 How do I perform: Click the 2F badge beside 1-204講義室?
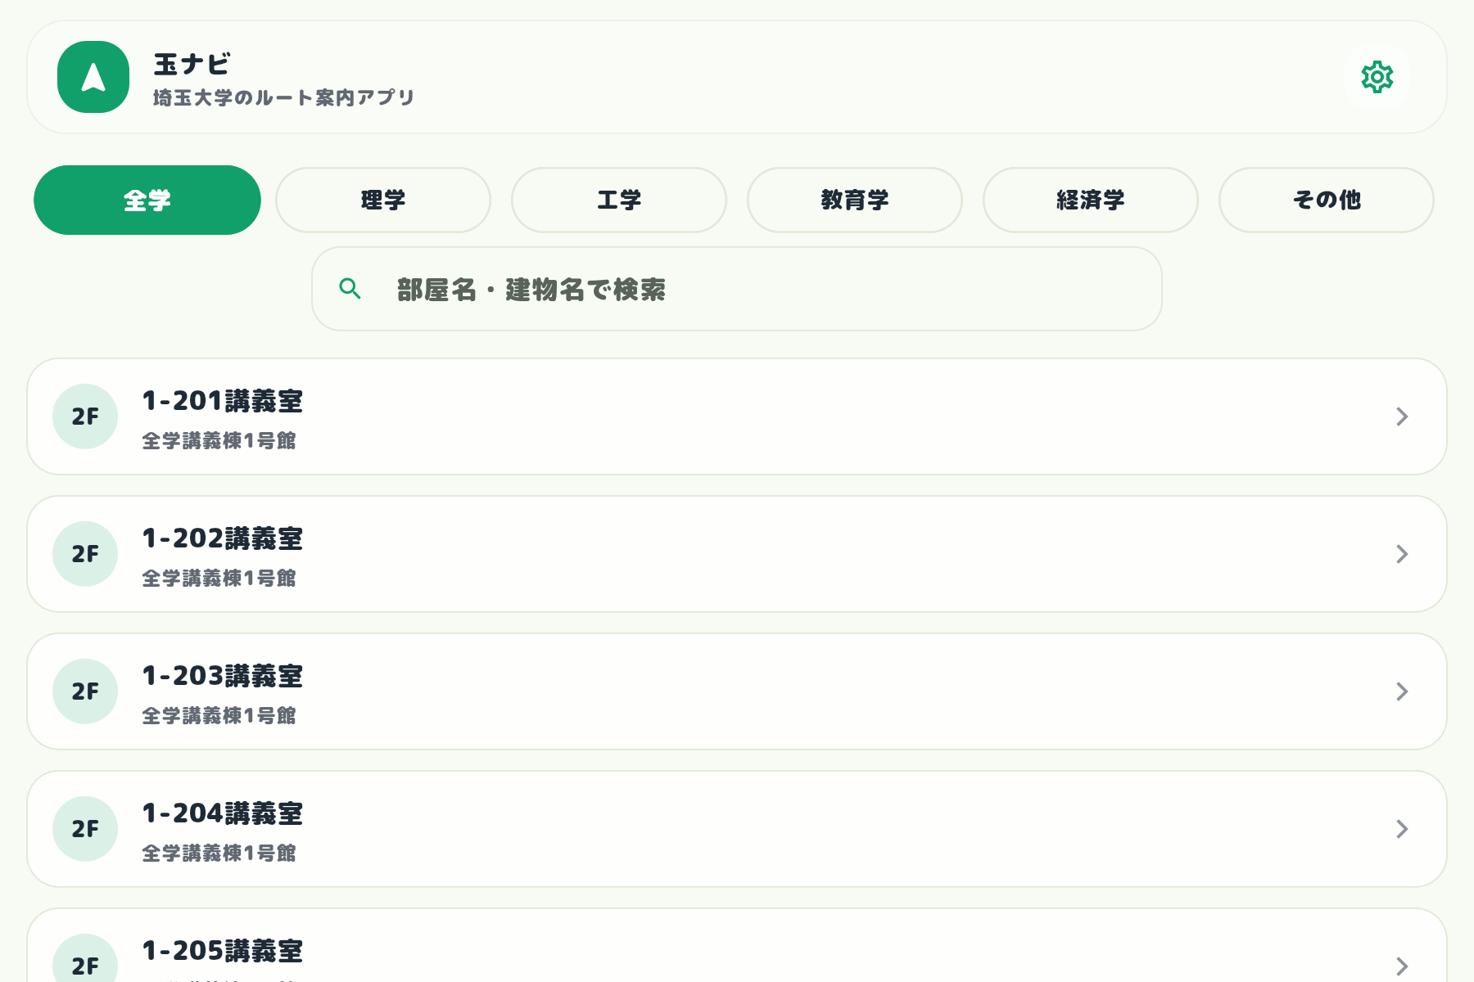84,829
